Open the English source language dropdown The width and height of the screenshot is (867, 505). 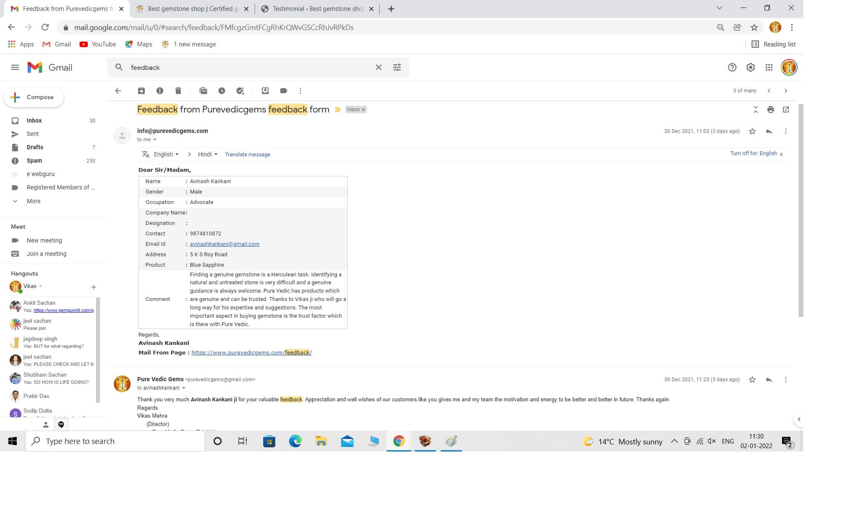(166, 154)
